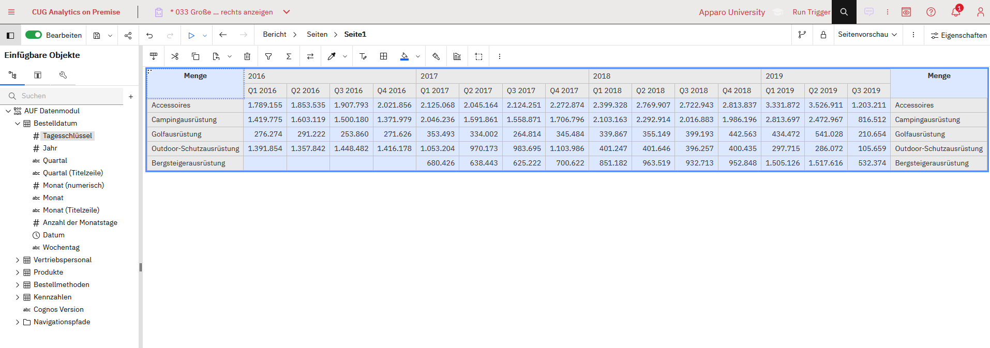Toggle the left side panel icon
This screenshot has width=990, height=348.
point(10,35)
